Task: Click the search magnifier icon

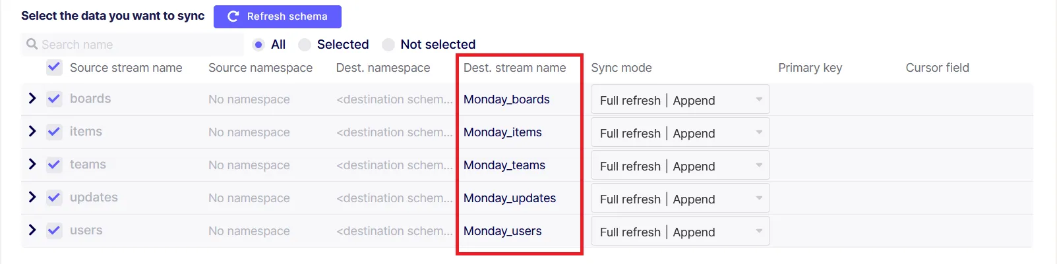Action: tap(32, 44)
